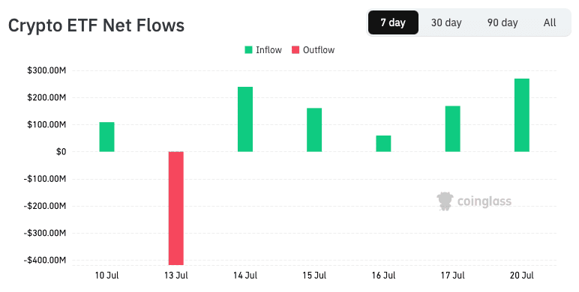Click the 13 Jul axis label
Screen dimensions: 579x292
(x=176, y=276)
